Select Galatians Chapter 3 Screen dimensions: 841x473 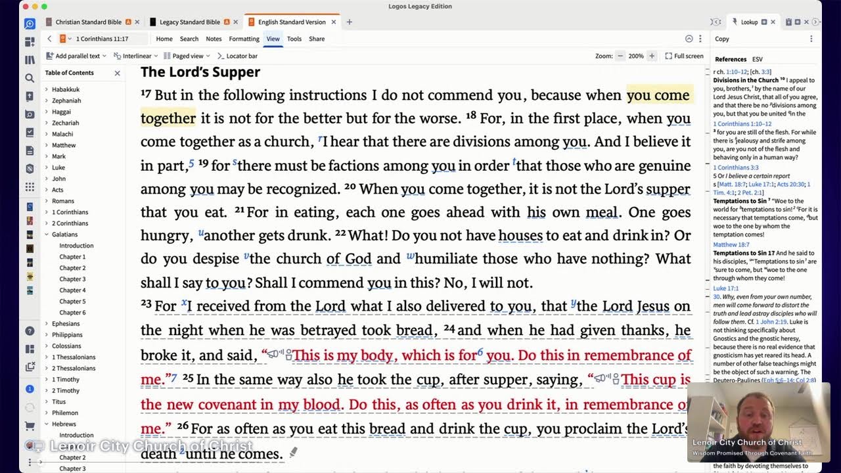click(x=72, y=279)
